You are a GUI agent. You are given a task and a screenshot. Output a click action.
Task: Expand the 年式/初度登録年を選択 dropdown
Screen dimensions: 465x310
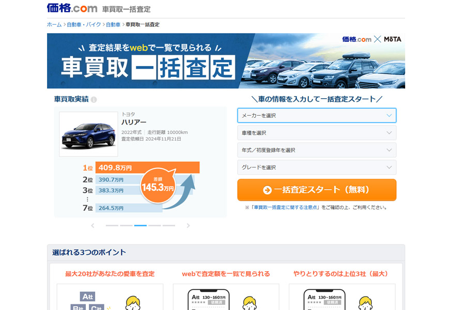(317, 150)
